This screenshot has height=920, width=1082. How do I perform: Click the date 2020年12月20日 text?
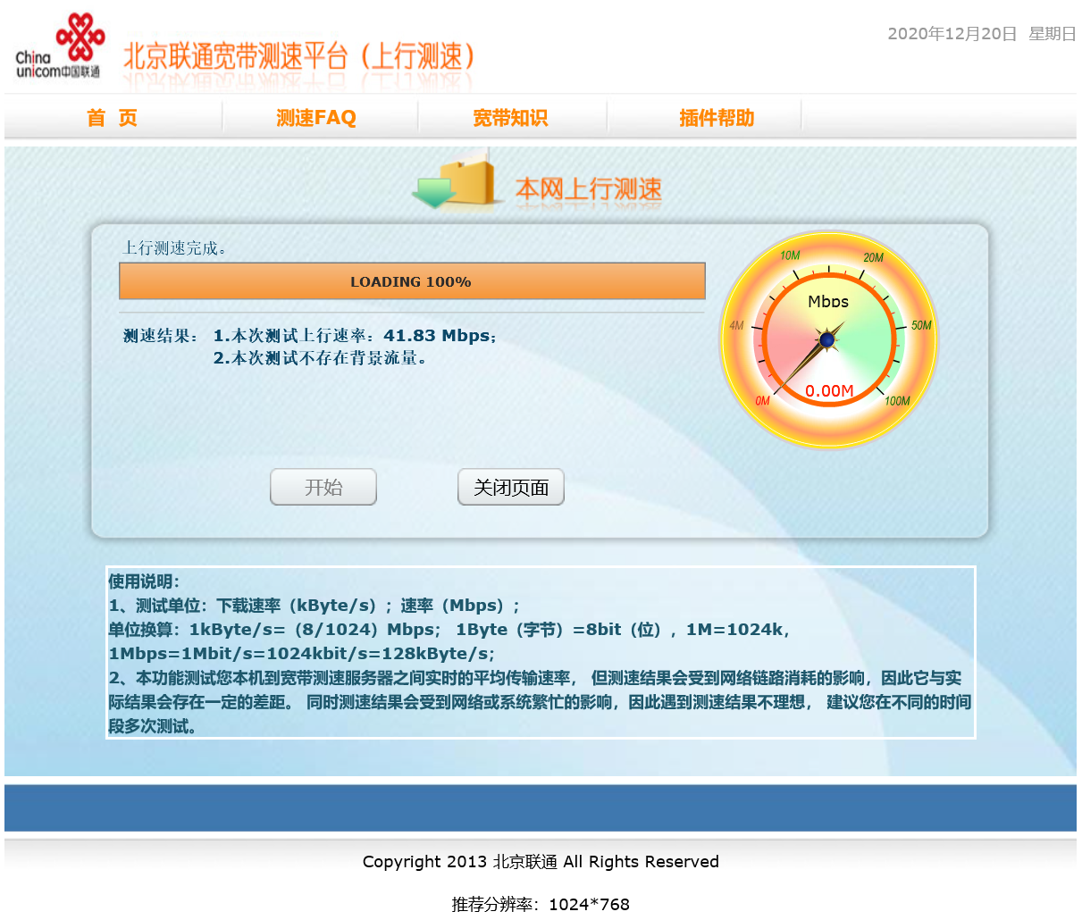952,34
